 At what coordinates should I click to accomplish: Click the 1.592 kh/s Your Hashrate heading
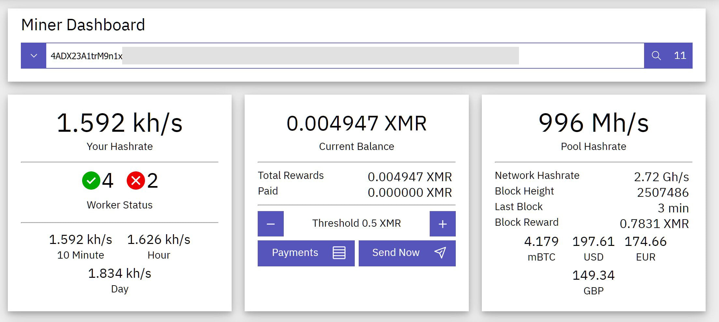120,123
